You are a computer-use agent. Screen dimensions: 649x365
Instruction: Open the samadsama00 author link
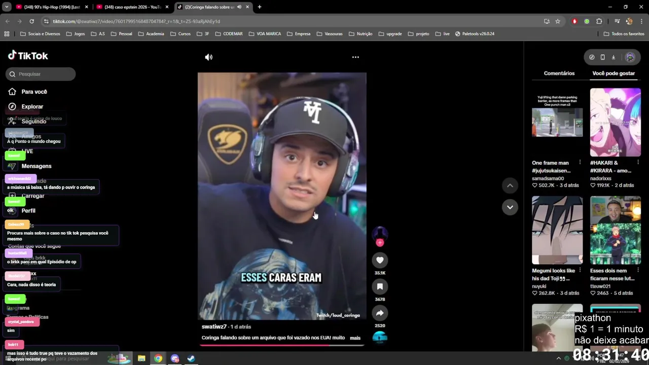click(548, 178)
